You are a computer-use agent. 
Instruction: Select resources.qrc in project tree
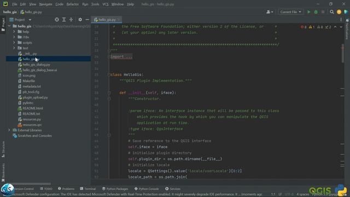pos(32,125)
